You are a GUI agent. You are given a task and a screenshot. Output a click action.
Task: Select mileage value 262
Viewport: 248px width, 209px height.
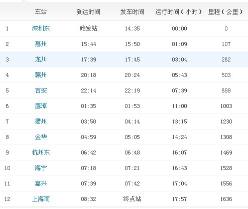tap(226, 59)
